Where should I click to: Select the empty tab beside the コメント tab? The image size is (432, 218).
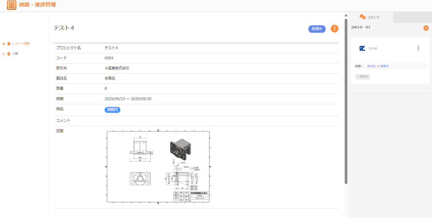point(412,17)
